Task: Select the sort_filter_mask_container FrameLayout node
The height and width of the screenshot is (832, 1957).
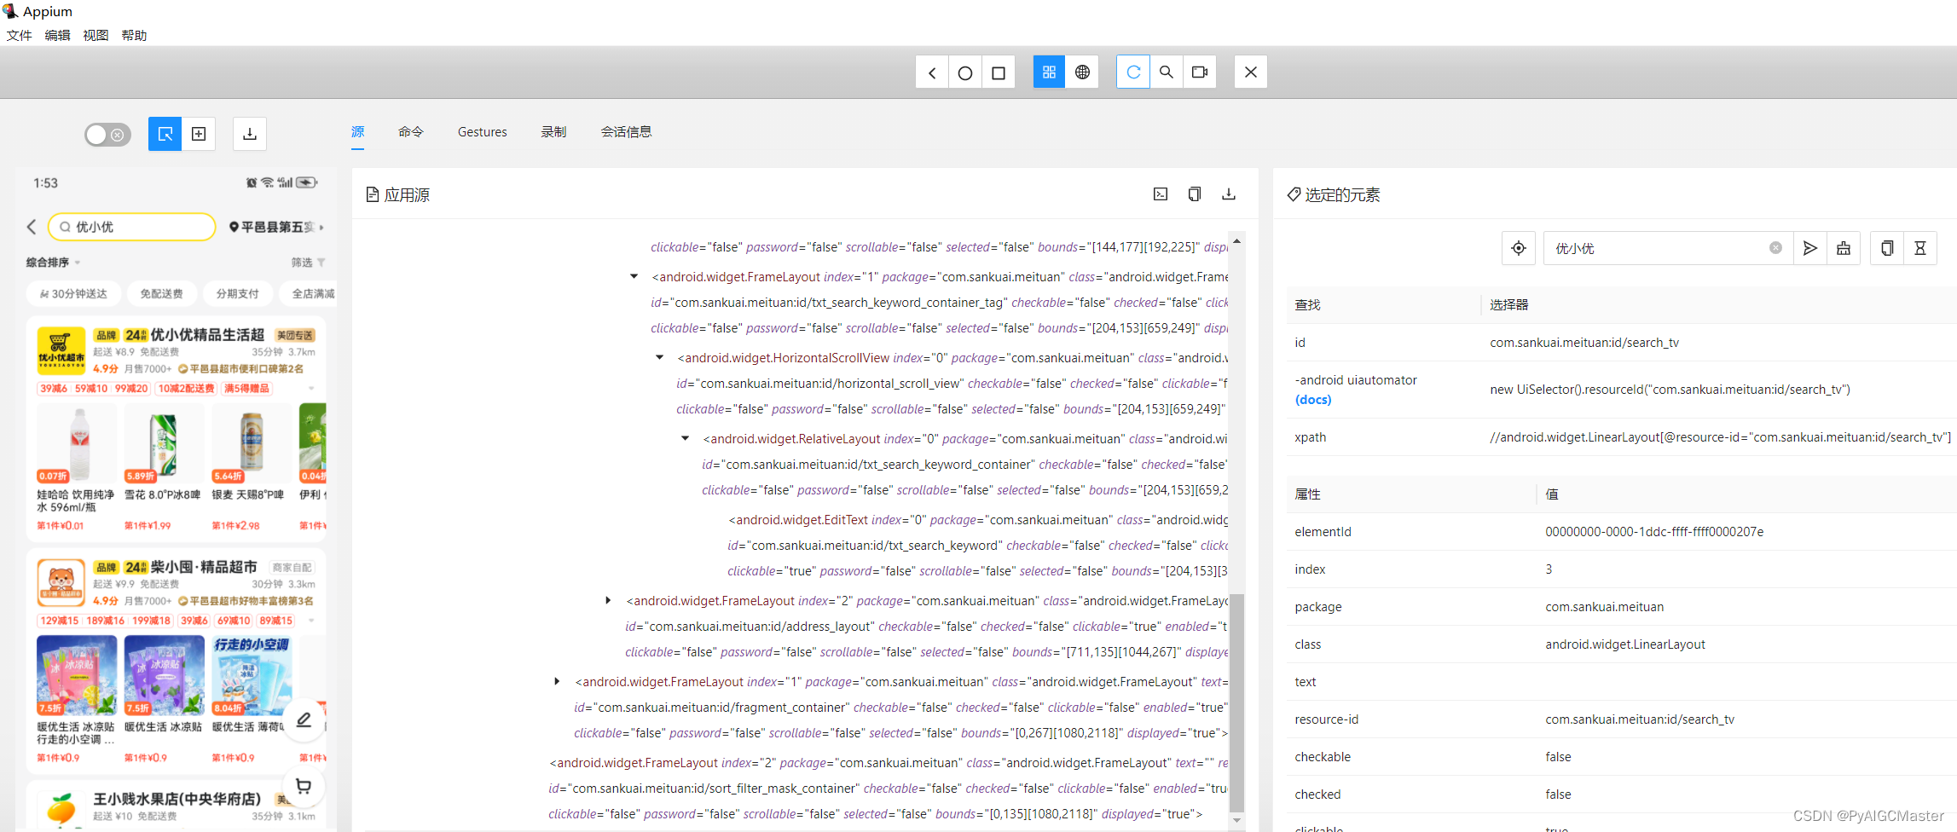Action: point(889,789)
